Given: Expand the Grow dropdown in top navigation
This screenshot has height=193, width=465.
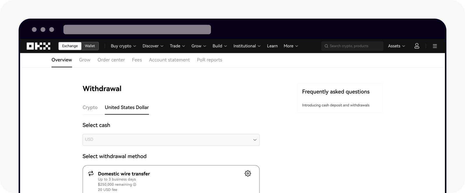Looking at the screenshot, I should point(199,46).
